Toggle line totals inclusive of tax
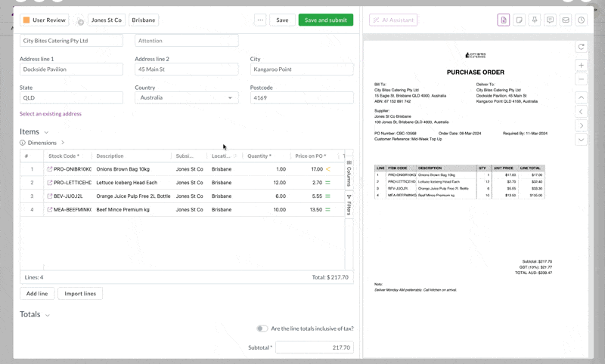Viewport: 605px width, 364px height. (262, 329)
